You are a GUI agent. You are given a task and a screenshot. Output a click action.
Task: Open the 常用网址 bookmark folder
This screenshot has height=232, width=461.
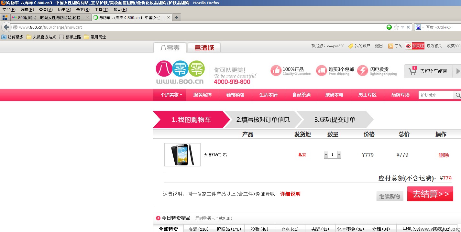click(x=95, y=37)
